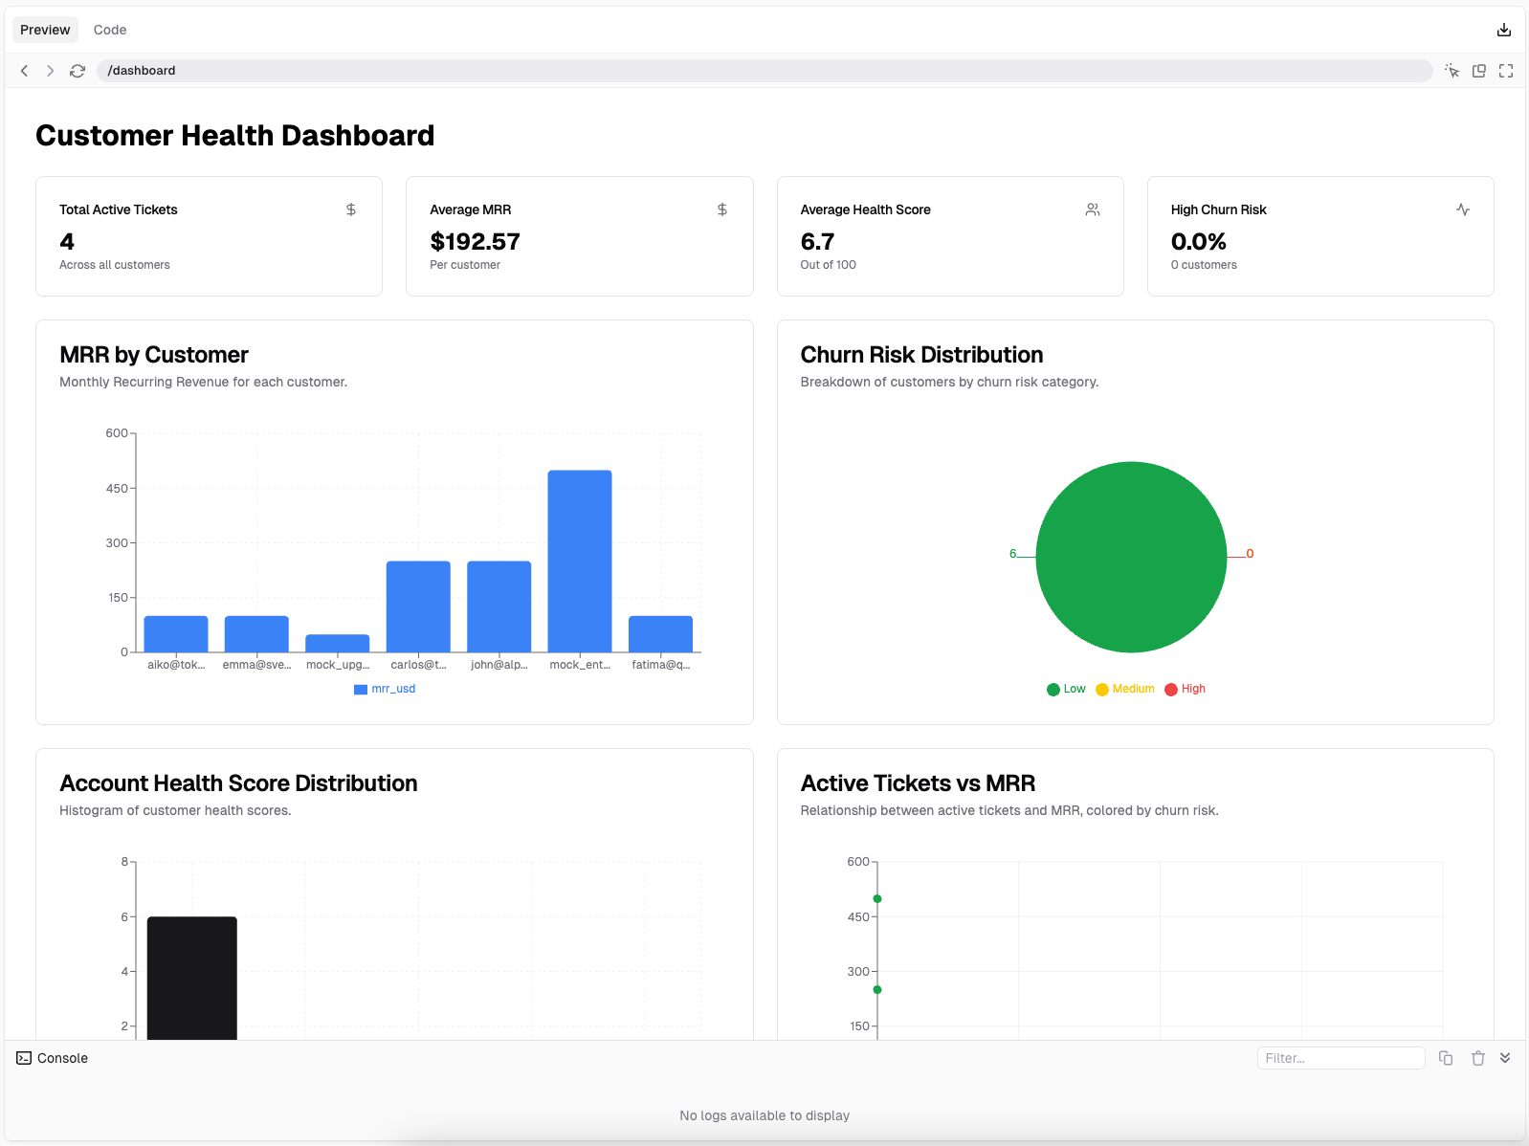The width and height of the screenshot is (1529, 1146).
Task: Toggle the High legend item
Action: pyautogui.click(x=1185, y=689)
